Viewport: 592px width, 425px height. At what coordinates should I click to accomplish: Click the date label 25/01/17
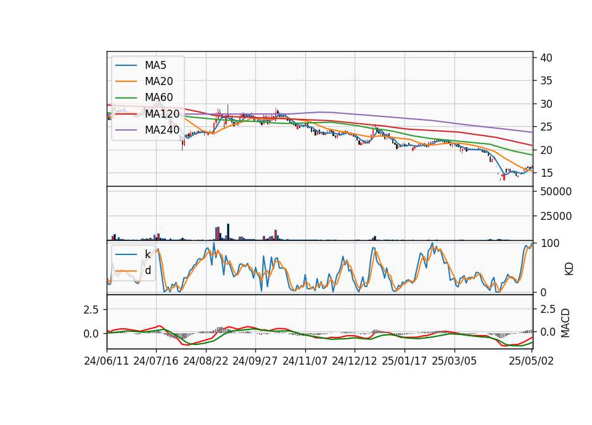405,361
